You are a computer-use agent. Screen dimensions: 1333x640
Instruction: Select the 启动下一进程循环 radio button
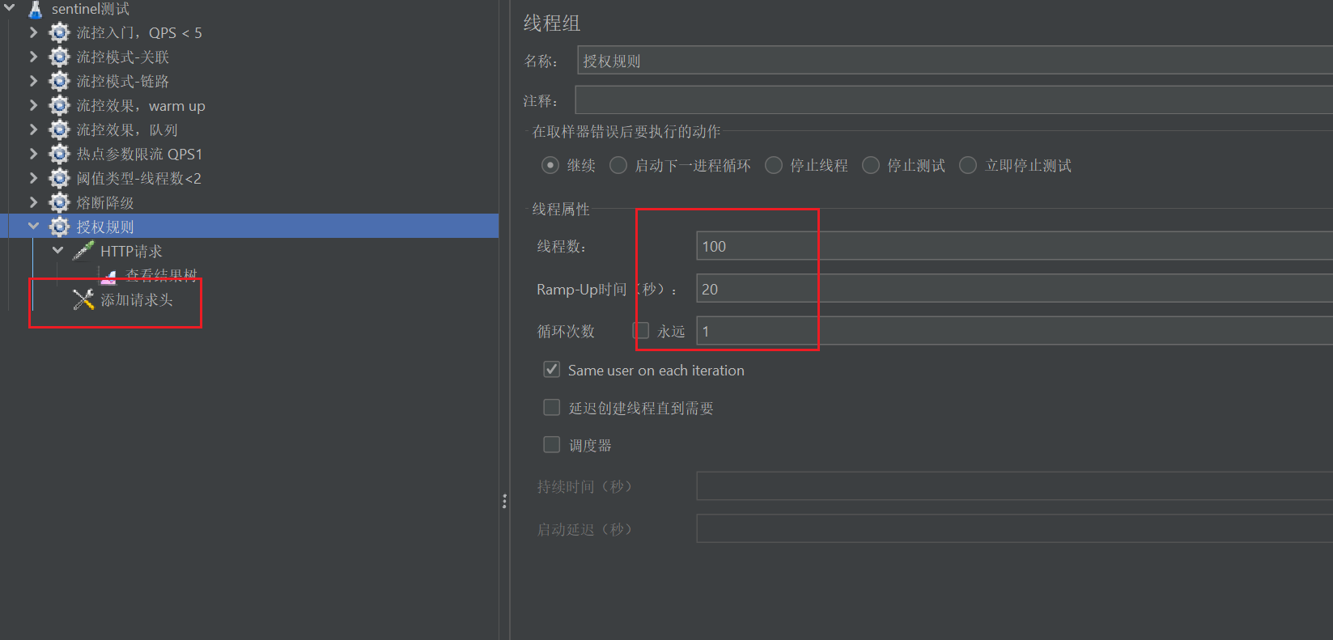click(618, 165)
